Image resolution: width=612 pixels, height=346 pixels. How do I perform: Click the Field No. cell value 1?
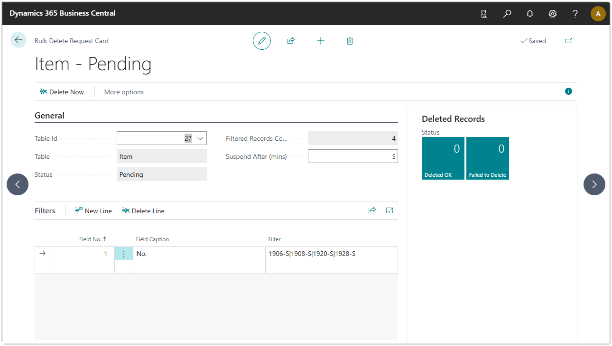[83, 254]
